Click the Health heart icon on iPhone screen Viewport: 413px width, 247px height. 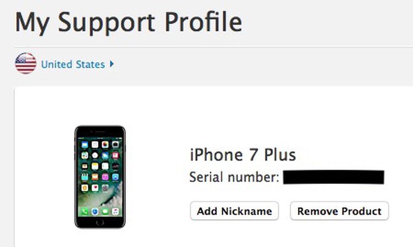(x=95, y=188)
